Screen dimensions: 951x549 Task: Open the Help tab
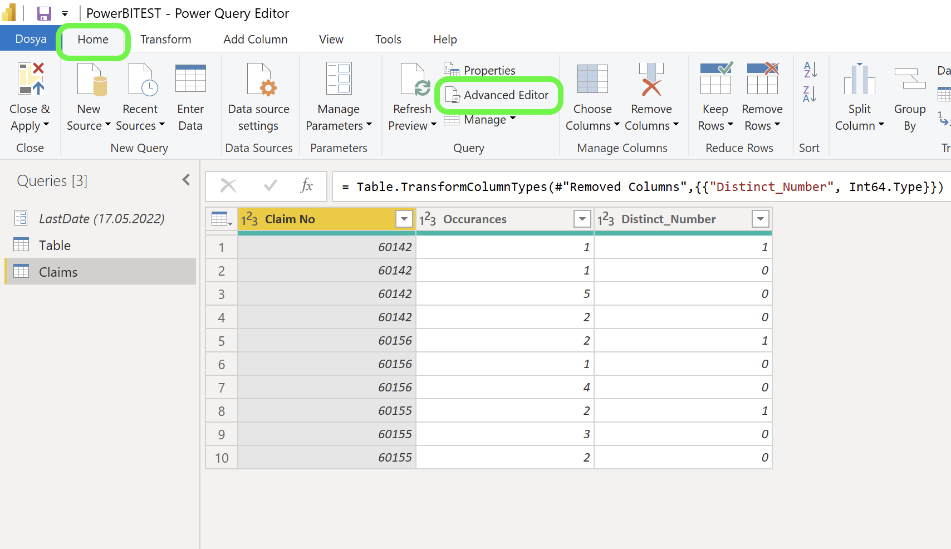tap(445, 40)
